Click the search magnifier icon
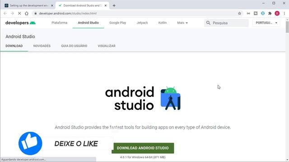Screen dimensions: 289x162 point(208,23)
